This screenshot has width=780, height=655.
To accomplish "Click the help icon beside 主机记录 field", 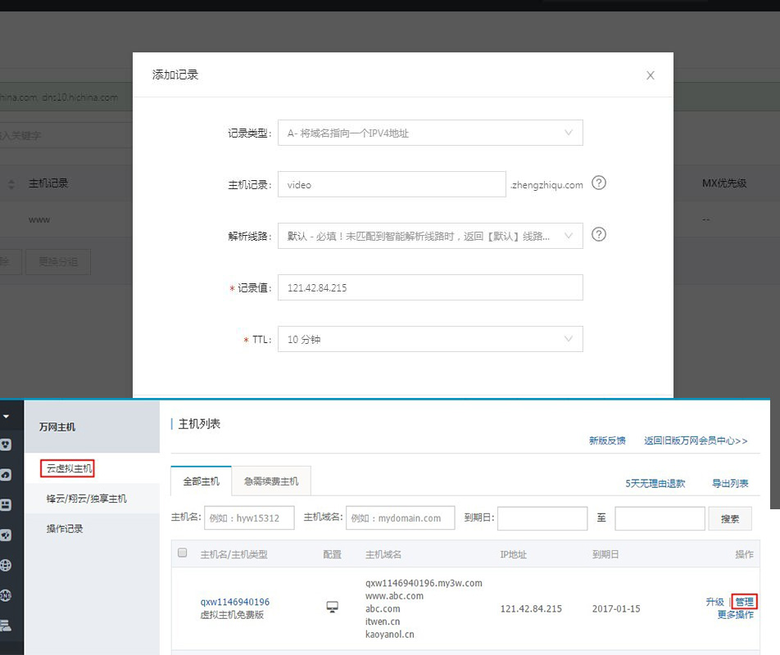I will tap(598, 183).
